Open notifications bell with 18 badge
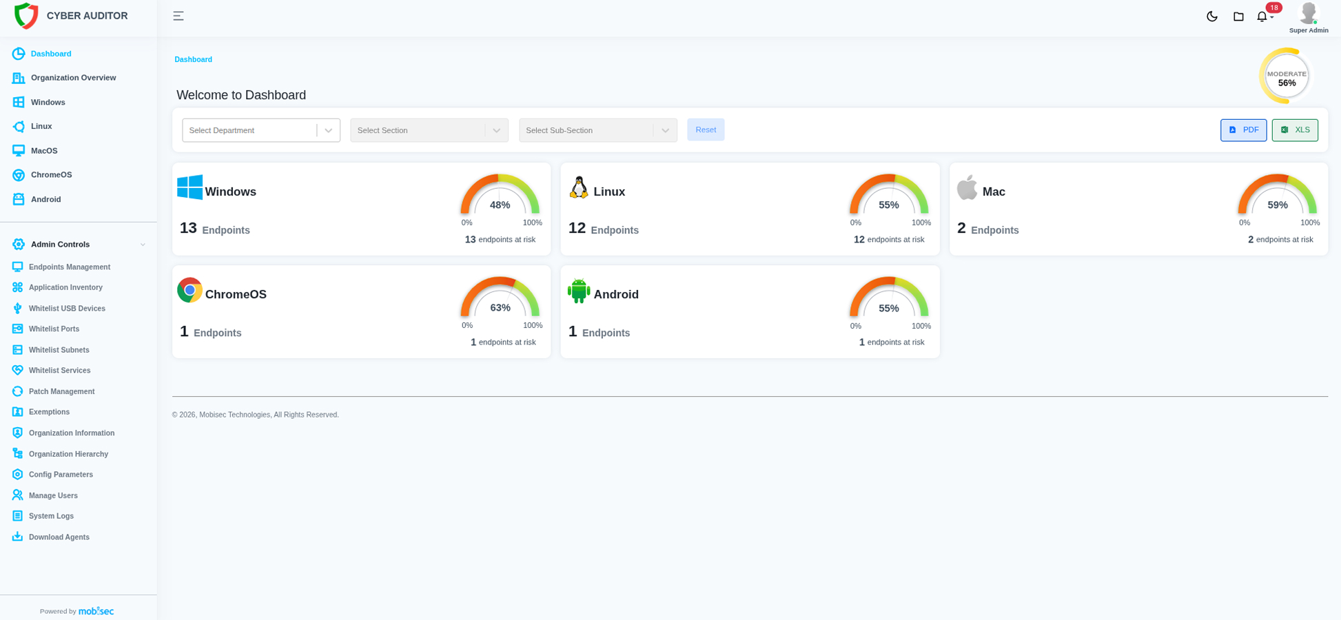This screenshot has width=1341, height=620. 1262,17
